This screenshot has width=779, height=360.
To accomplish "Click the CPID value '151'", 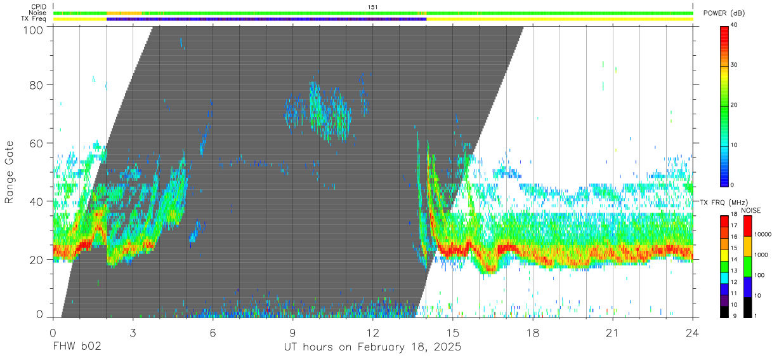I will point(372,7).
